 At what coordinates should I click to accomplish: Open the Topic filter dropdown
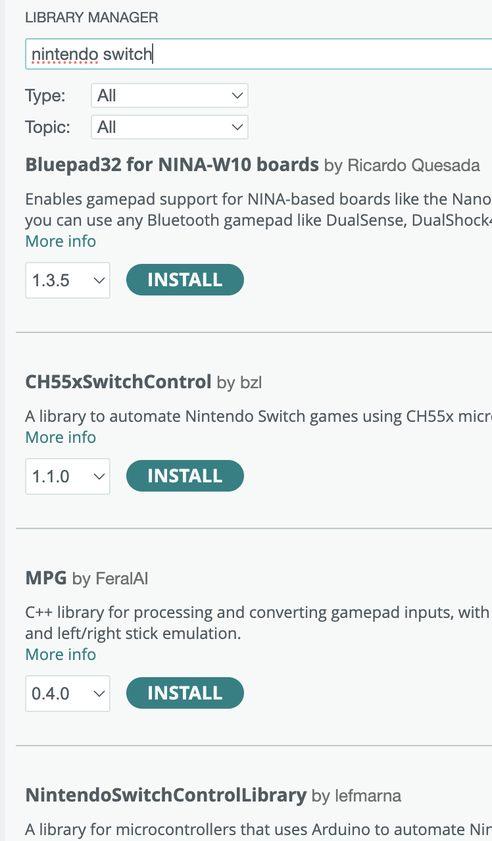169,127
